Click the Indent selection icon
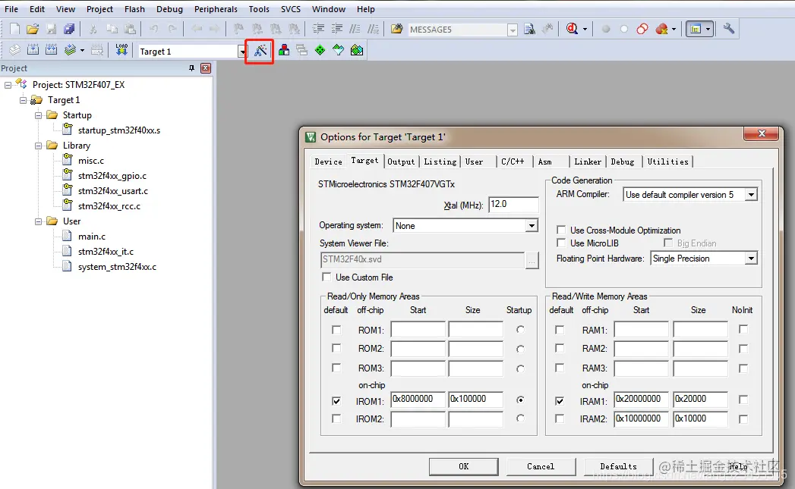This screenshot has height=489, width=795. pos(318,29)
